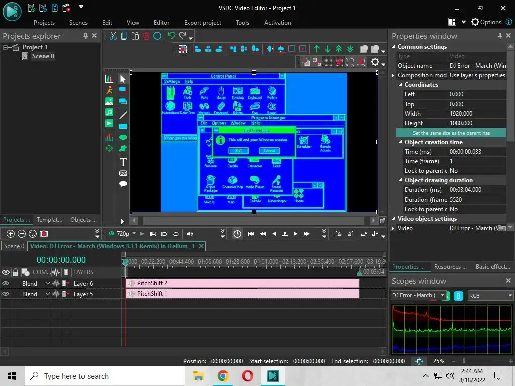
Task: Click the add image picture icon
Action: [x=109, y=101]
